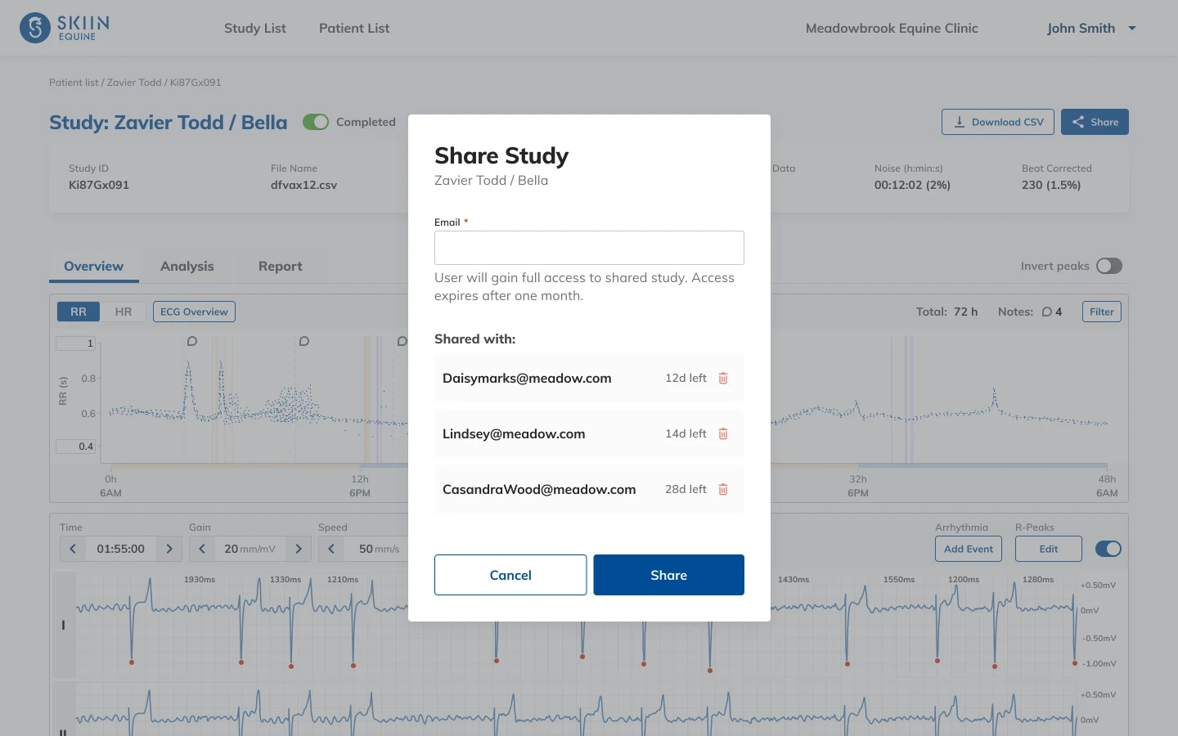Open the Overview tab
1178x736 pixels.
coord(94,267)
